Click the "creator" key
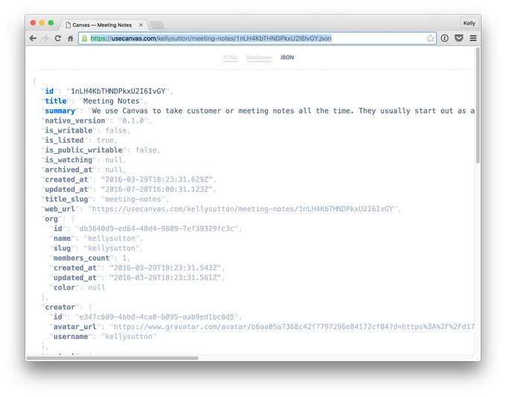506x397 pixels. pos(60,307)
